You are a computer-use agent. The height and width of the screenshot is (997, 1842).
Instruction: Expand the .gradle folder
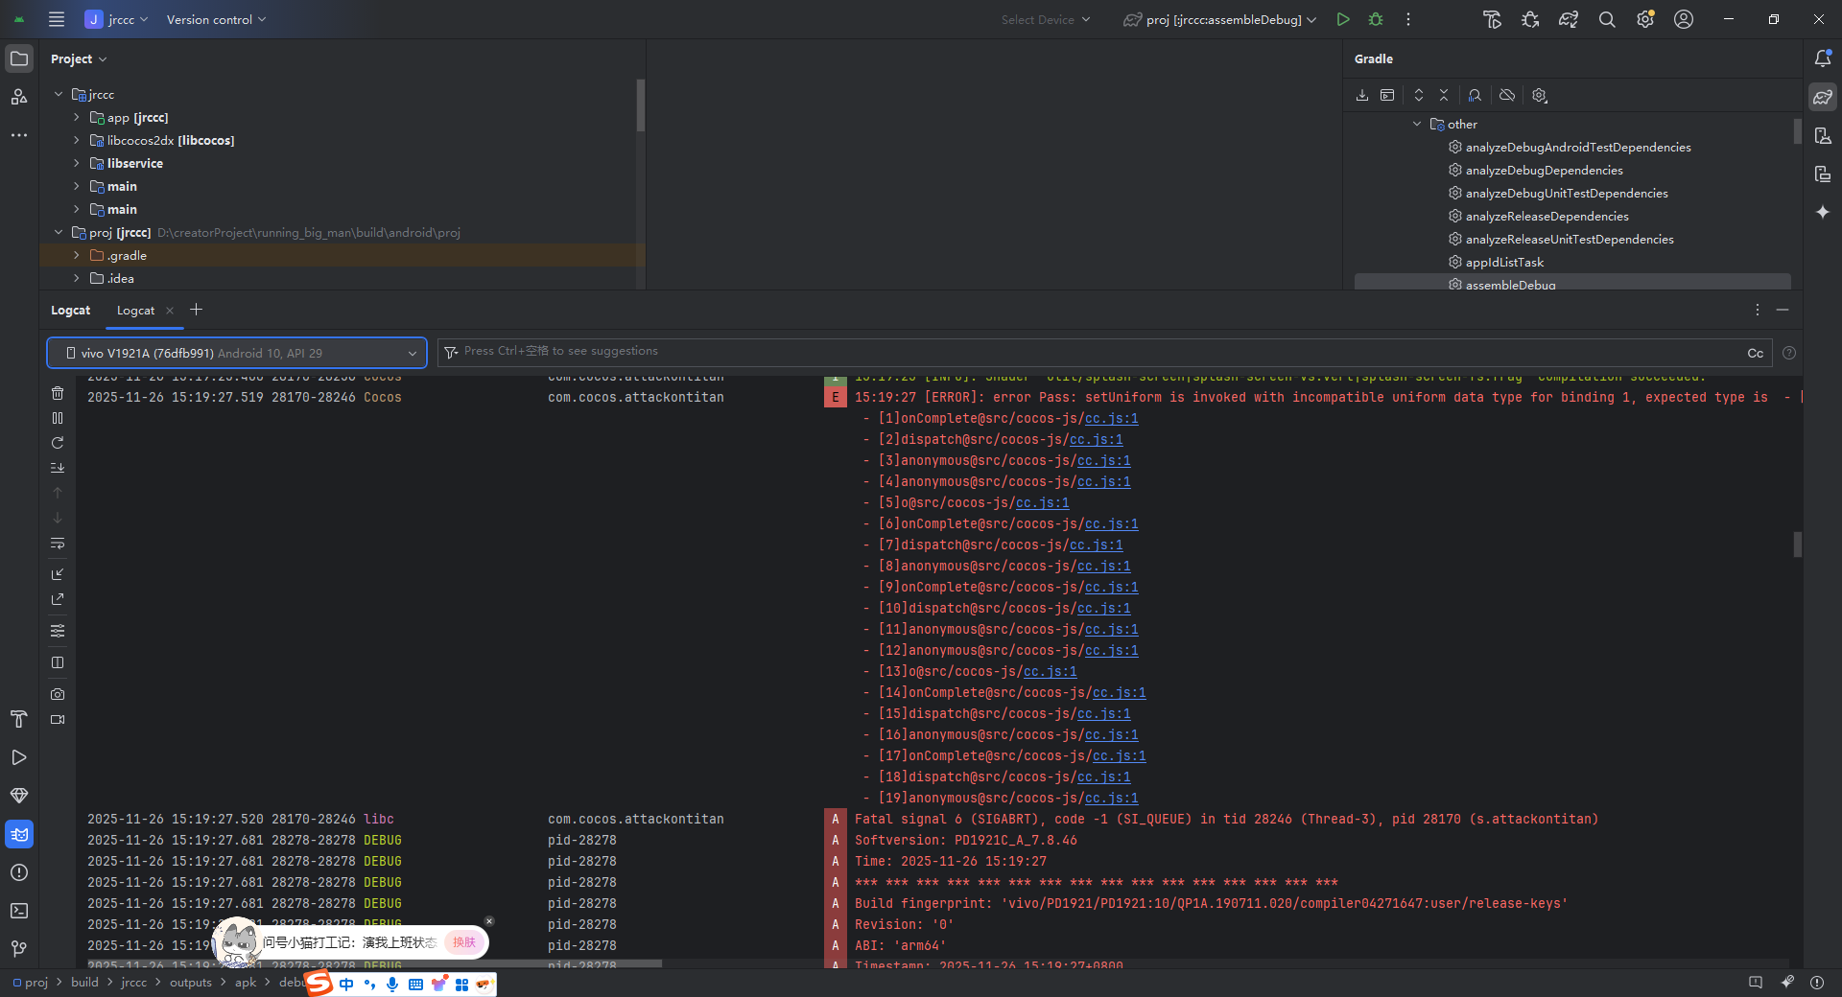click(77, 255)
